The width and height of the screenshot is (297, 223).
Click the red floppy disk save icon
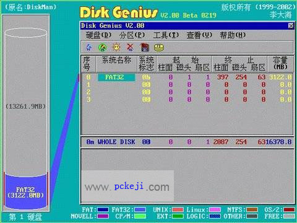(145, 47)
